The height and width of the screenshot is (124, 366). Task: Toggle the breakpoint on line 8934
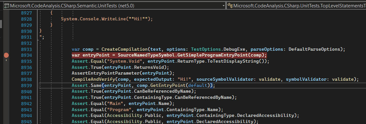[x=6, y=55]
